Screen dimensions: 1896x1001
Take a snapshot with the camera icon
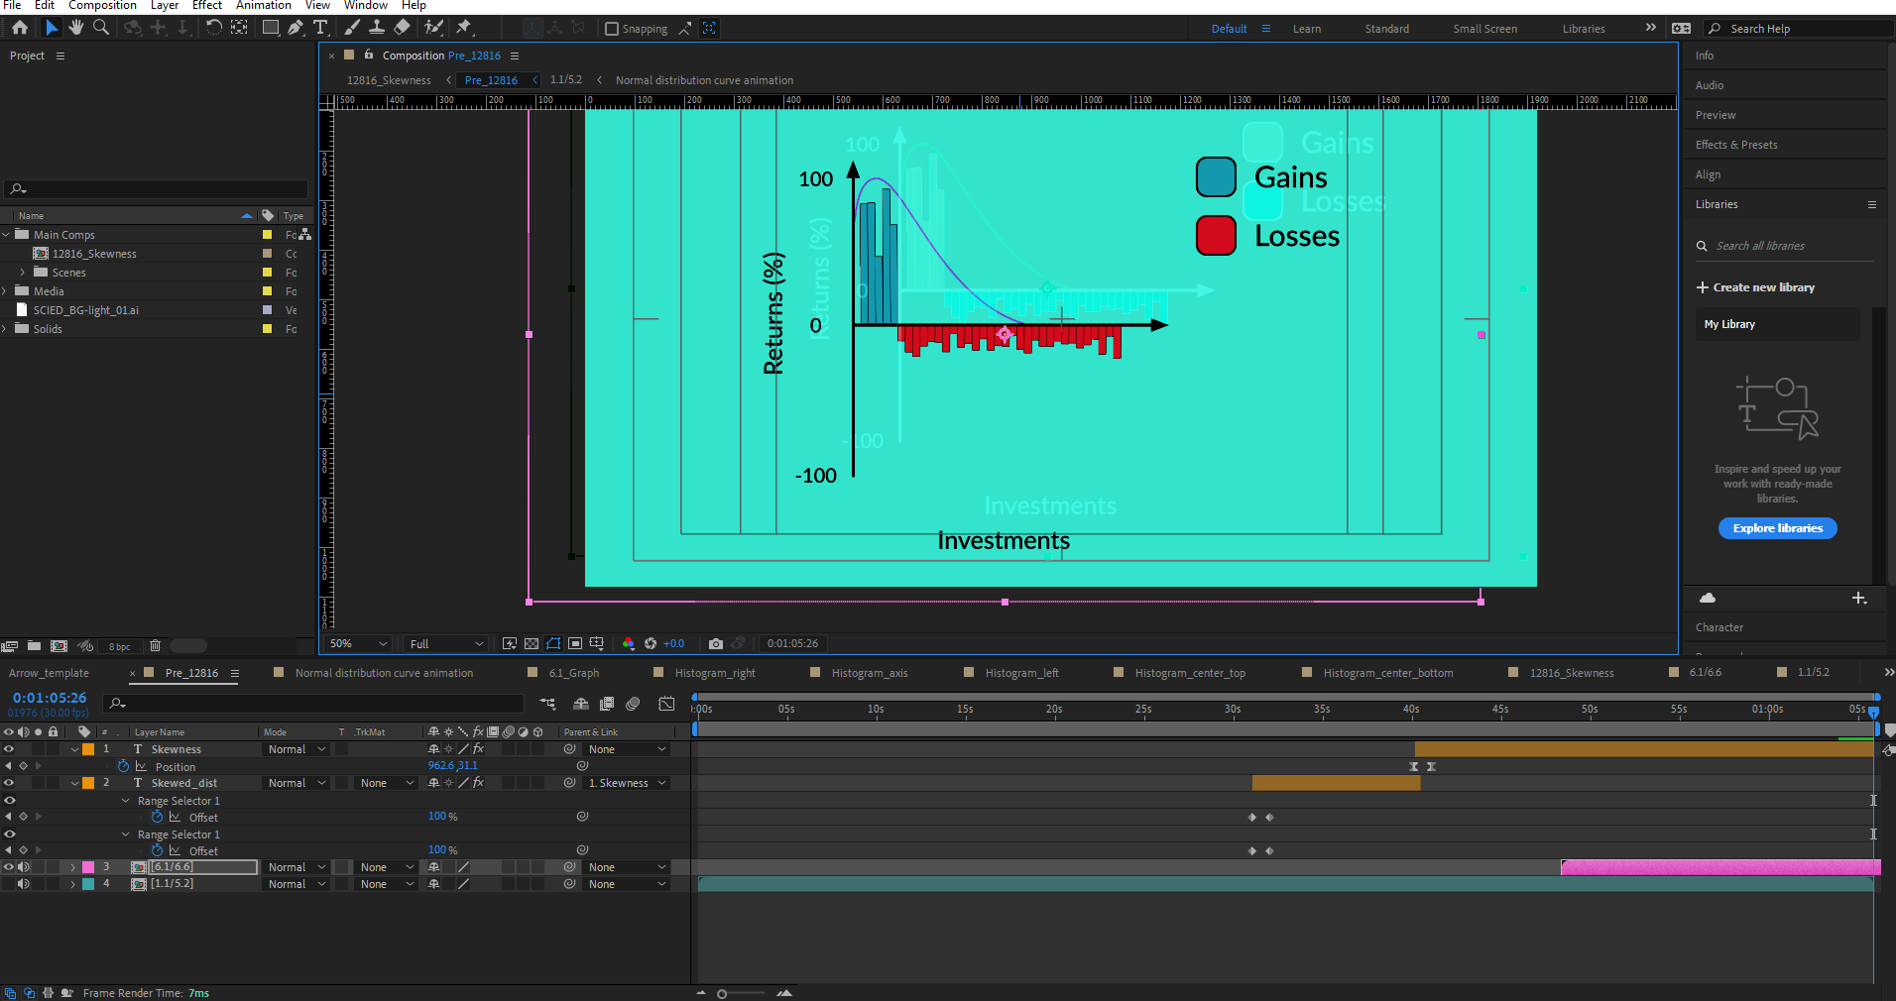[x=717, y=644]
